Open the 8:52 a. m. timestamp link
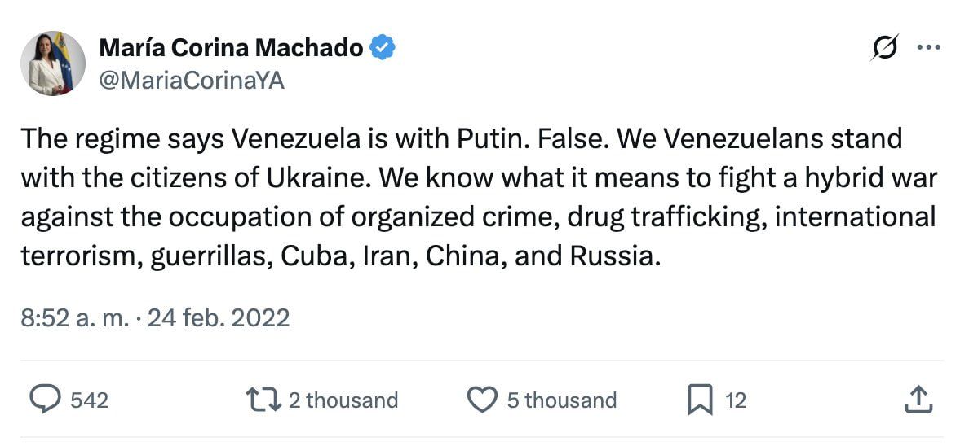Image resolution: width=969 pixels, height=446 pixels. 73,317
